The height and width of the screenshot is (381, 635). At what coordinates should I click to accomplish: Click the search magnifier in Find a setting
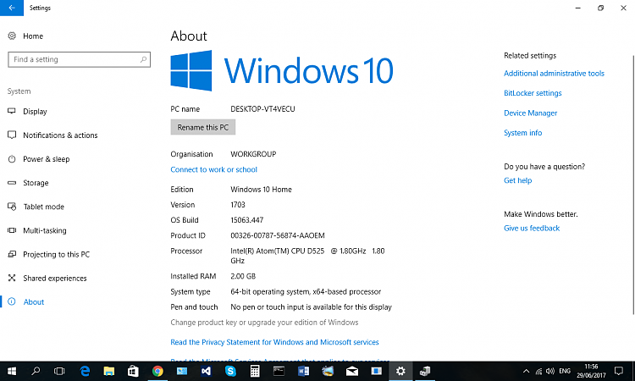click(x=143, y=59)
